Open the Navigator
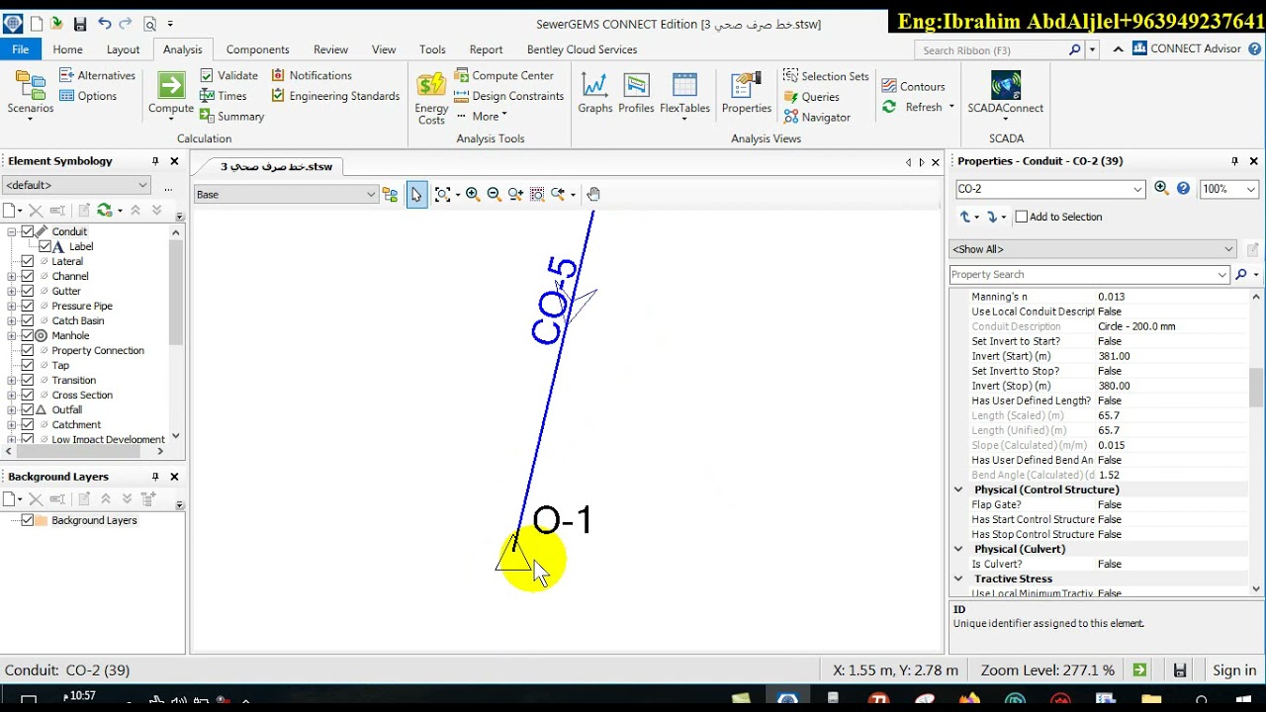The image size is (1266, 712). tap(817, 117)
